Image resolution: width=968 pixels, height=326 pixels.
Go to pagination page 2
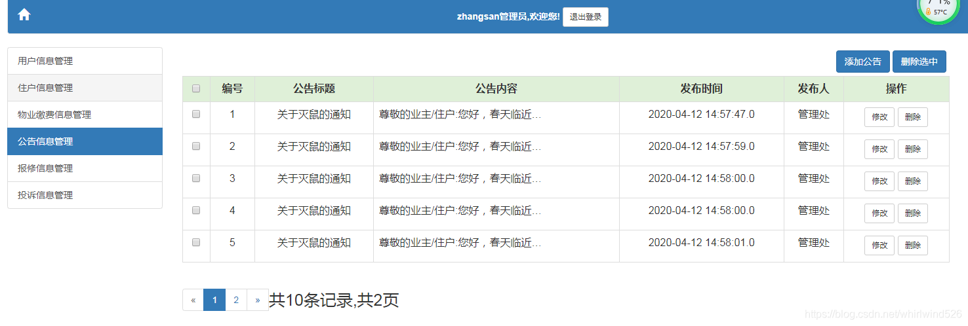point(236,300)
